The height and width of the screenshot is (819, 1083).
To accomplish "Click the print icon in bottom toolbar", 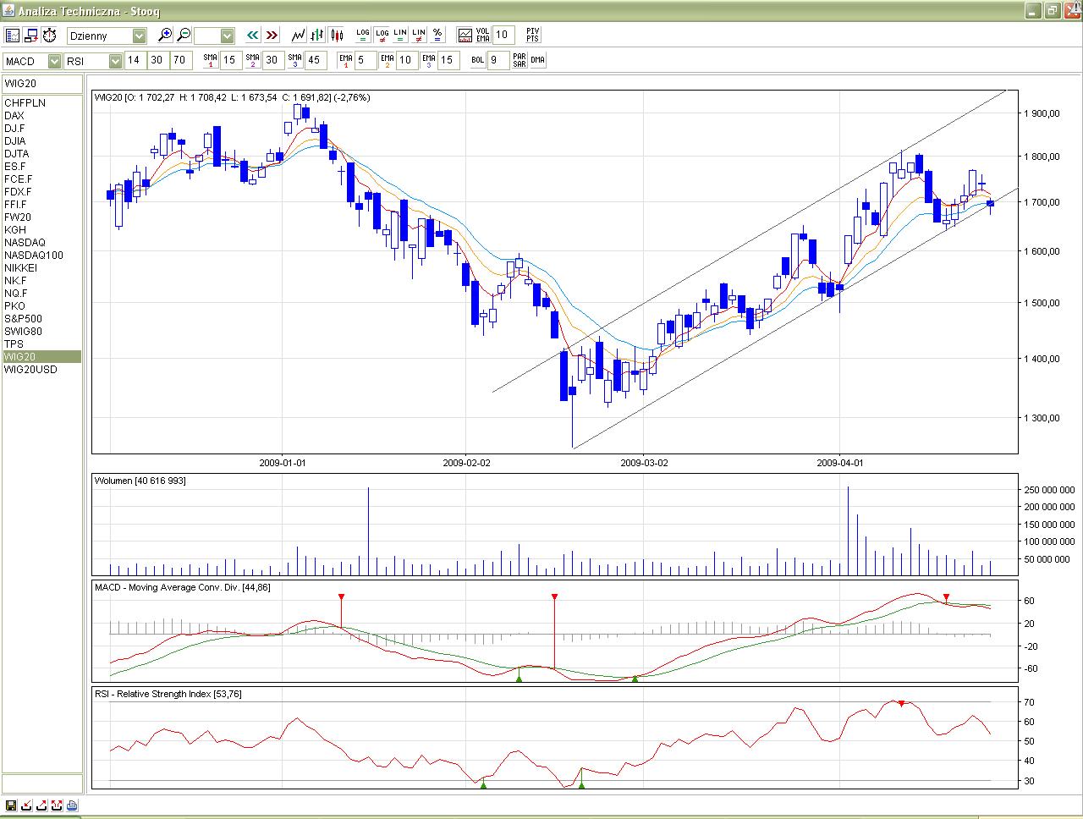I will (x=72, y=805).
